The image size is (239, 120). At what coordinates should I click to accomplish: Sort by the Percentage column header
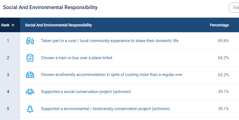click(219, 25)
